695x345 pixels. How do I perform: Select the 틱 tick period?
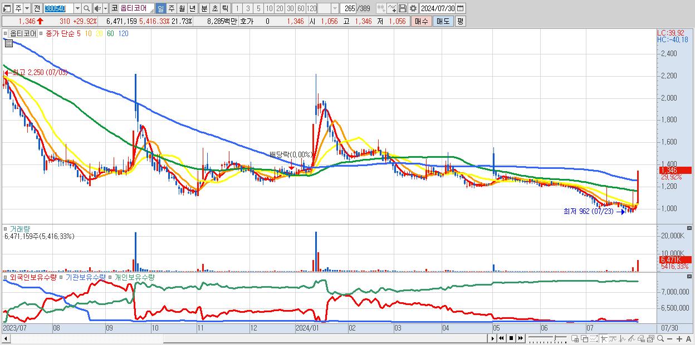tap(225, 9)
